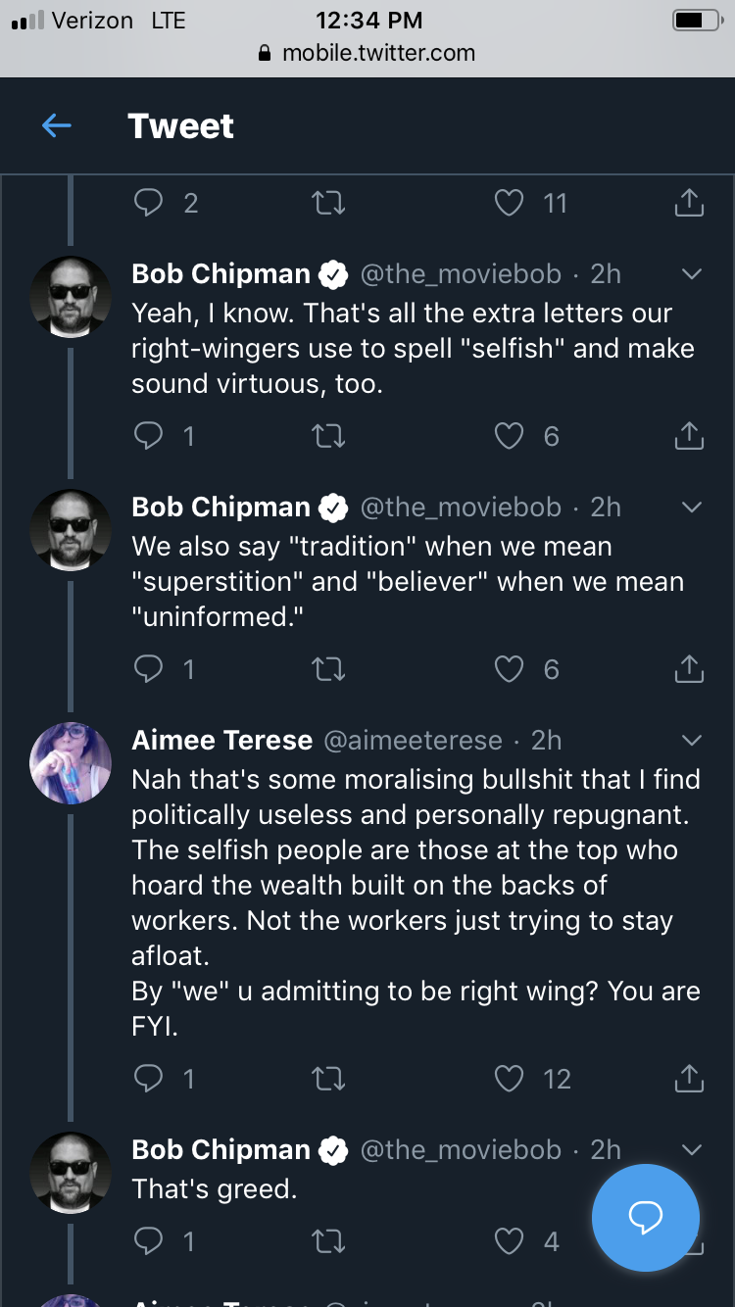Image resolution: width=735 pixels, height=1307 pixels.
Task: Tap the blue floating reply compose button
Action: [x=646, y=1218]
